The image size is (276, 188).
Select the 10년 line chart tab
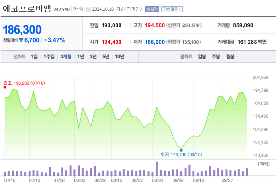119,56
